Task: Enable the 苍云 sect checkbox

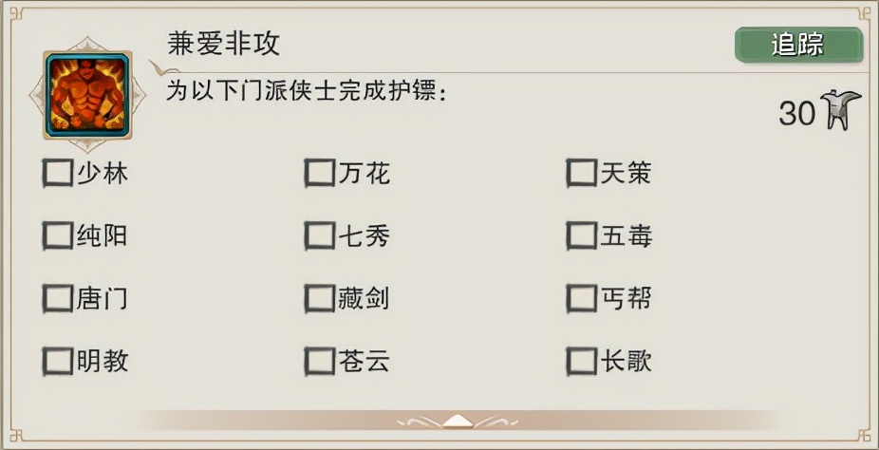Action: (x=319, y=361)
